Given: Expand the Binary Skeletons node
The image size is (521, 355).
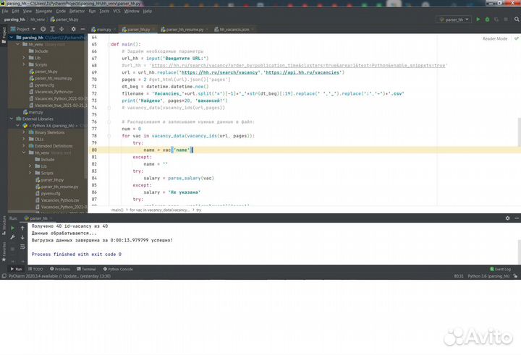Looking at the screenshot, I should (24, 132).
